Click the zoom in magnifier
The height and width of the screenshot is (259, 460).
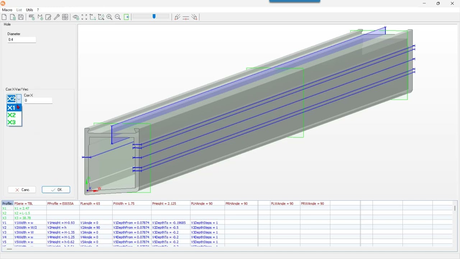pyautogui.click(x=109, y=17)
